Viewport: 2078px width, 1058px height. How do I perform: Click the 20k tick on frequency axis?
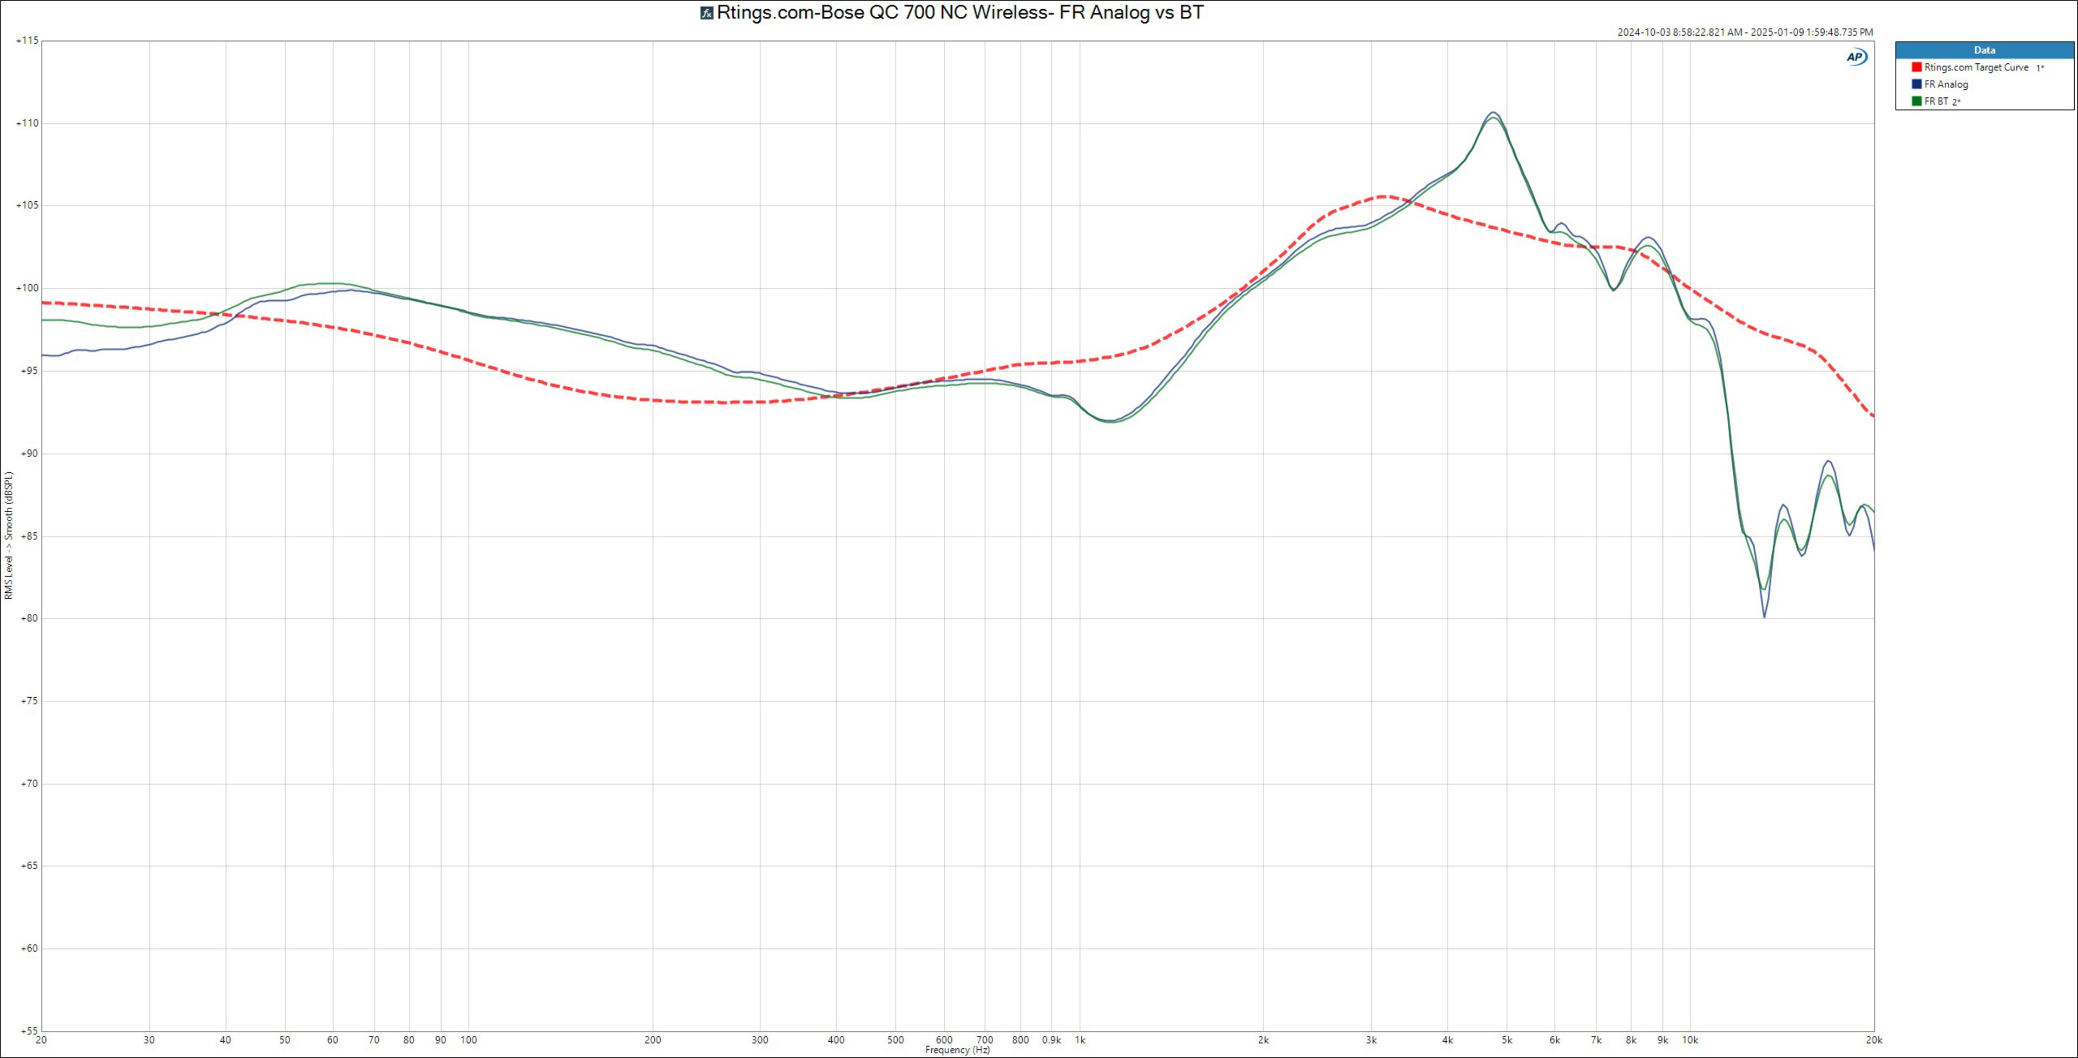click(x=1874, y=1040)
